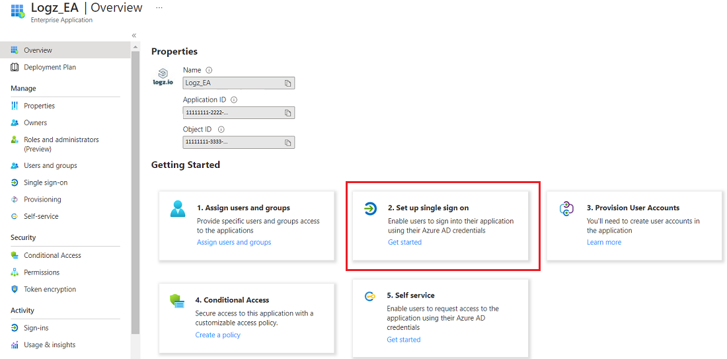Click Get started under Set up single sign on
This screenshot has width=727, height=359.
pyautogui.click(x=404, y=242)
